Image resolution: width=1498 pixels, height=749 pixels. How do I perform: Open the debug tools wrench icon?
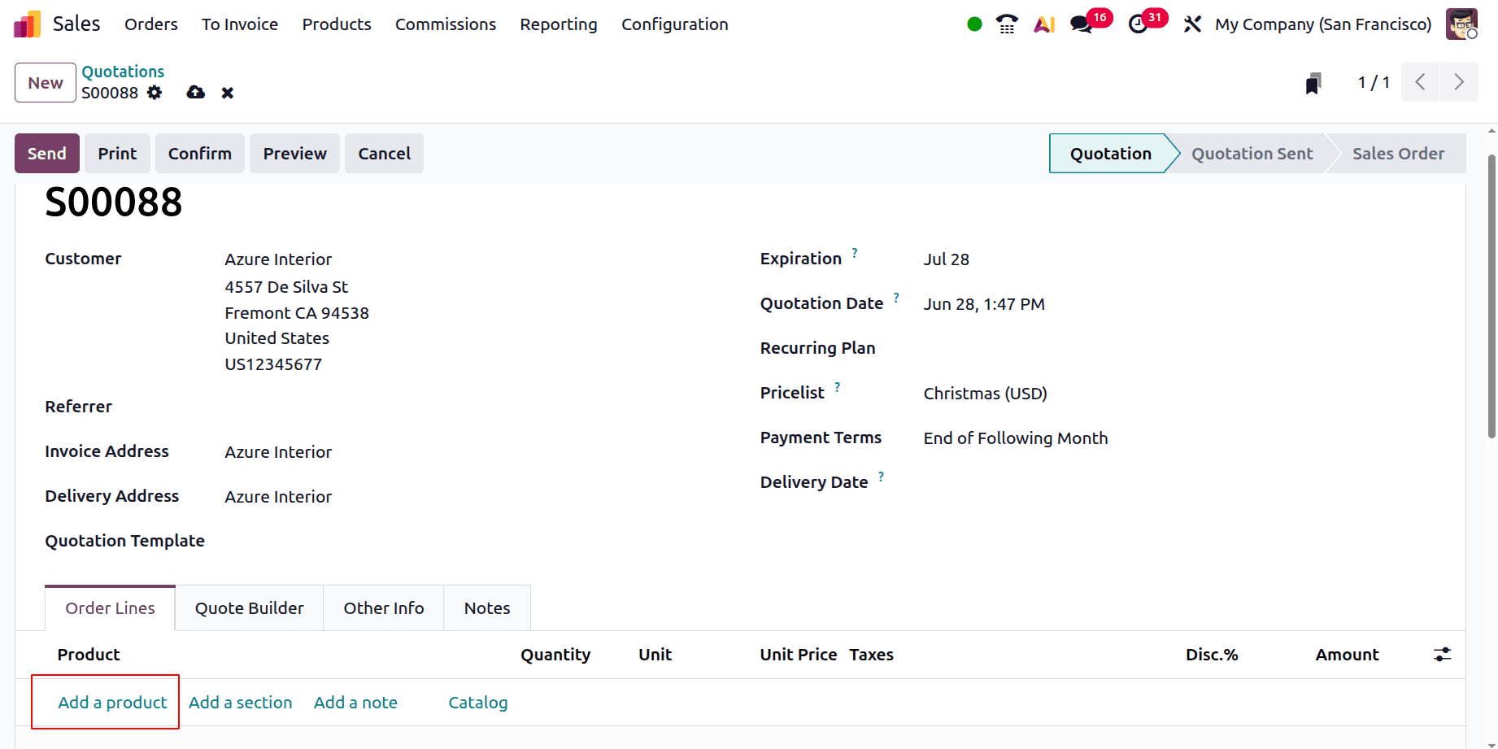[1192, 24]
